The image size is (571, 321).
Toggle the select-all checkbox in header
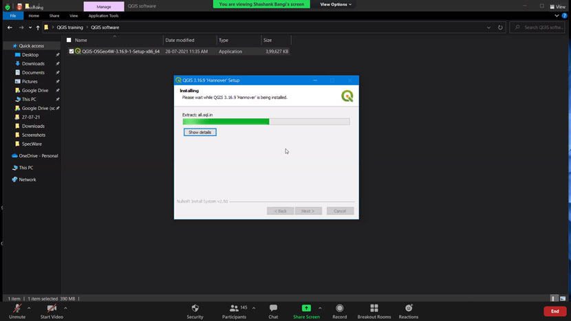[x=69, y=40]
